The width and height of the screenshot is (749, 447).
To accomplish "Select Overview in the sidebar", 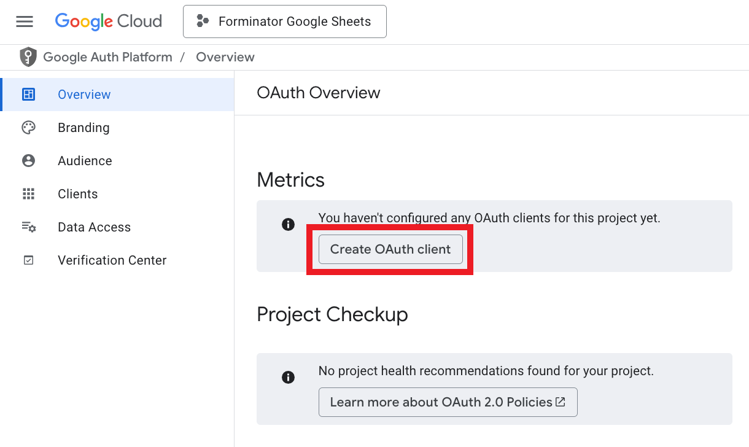I will (117, 95).
